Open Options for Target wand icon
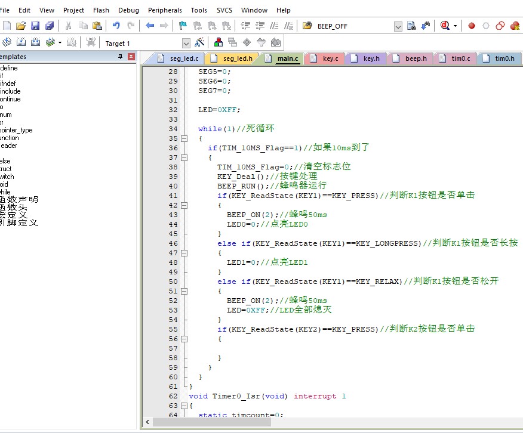 point(199,42)
